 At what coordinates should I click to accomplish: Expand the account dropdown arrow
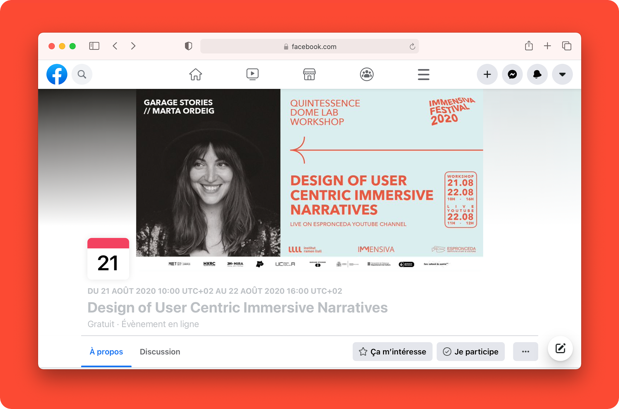click(x=562, y=74)
